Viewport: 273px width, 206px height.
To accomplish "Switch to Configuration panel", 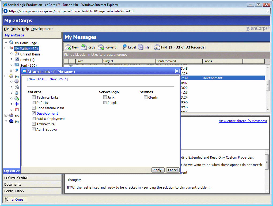I will click(32, 191).
